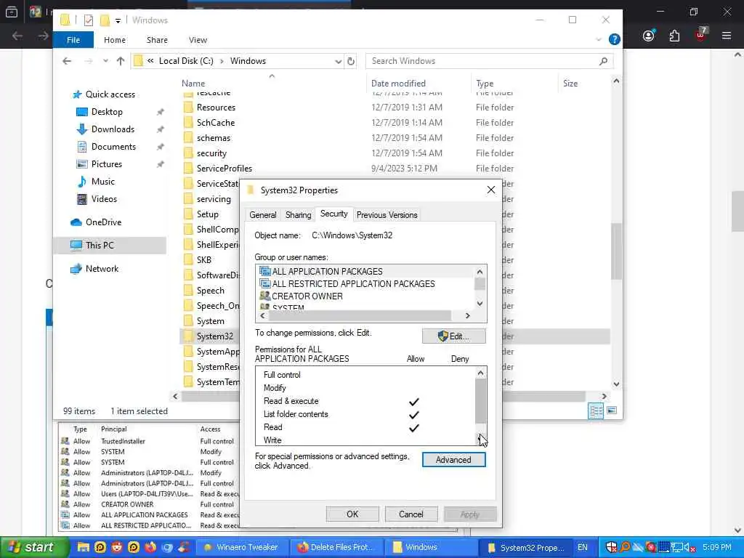Switch to the Share ribbon tab
The height and width of the screenshot is (558, 744).
tap(157, 40)
